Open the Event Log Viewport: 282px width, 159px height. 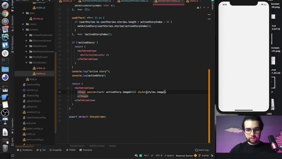coord(202,150)
